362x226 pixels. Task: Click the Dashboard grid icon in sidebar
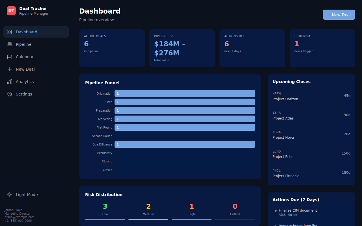coord(10,32)
